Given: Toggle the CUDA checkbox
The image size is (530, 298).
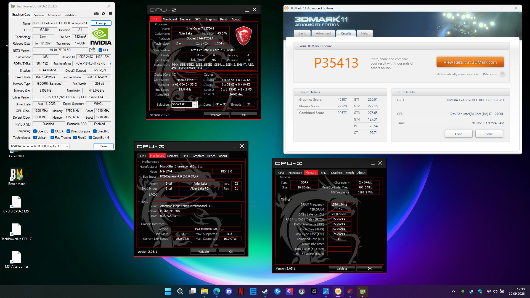Looking at the screenshot, I should (52, 131).
